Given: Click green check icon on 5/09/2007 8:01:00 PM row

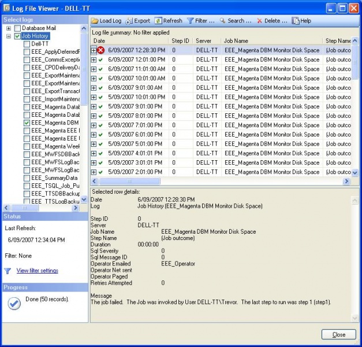Looking at the screenshot, I should pyautogui.click(x=100, y=116).
